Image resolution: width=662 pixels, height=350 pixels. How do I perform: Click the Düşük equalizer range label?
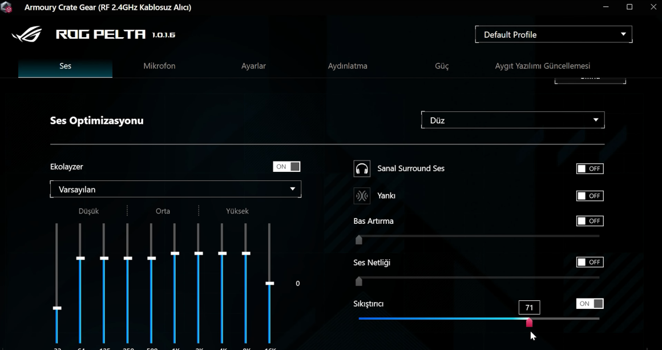pos(88,211)
